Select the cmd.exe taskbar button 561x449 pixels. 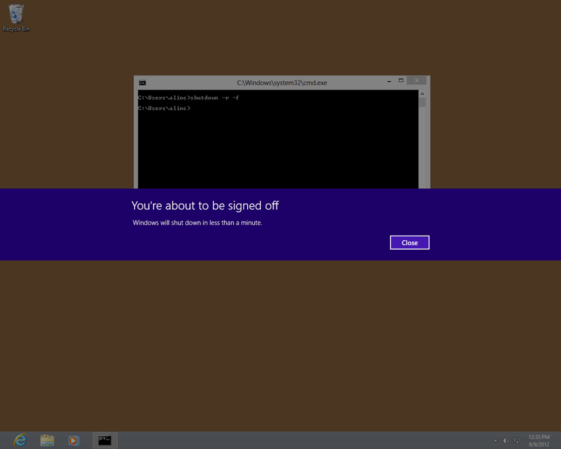click(105, 440)
